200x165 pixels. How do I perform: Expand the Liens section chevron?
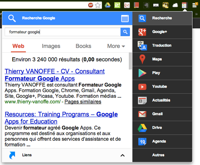(x=123, y=155)
